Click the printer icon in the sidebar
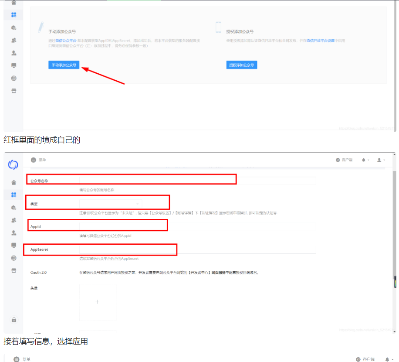 tap(13, 89)
